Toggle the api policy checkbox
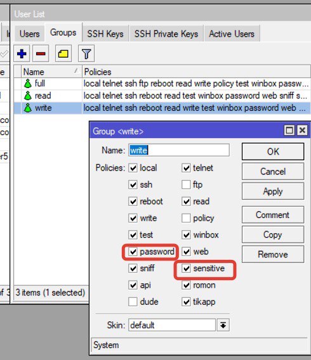Image resolution: width=311 pixels, height=360 pixels. [x=133, y=285]
